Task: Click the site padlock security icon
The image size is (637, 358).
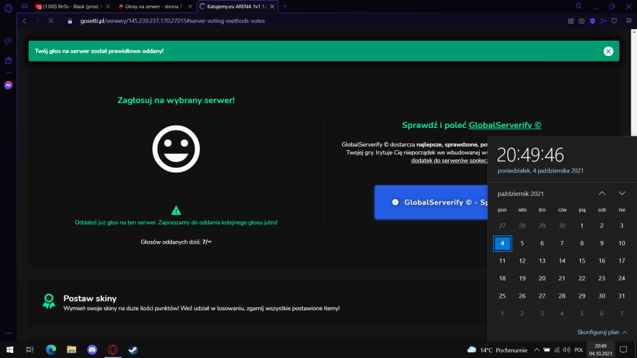Action: (70, 21)
